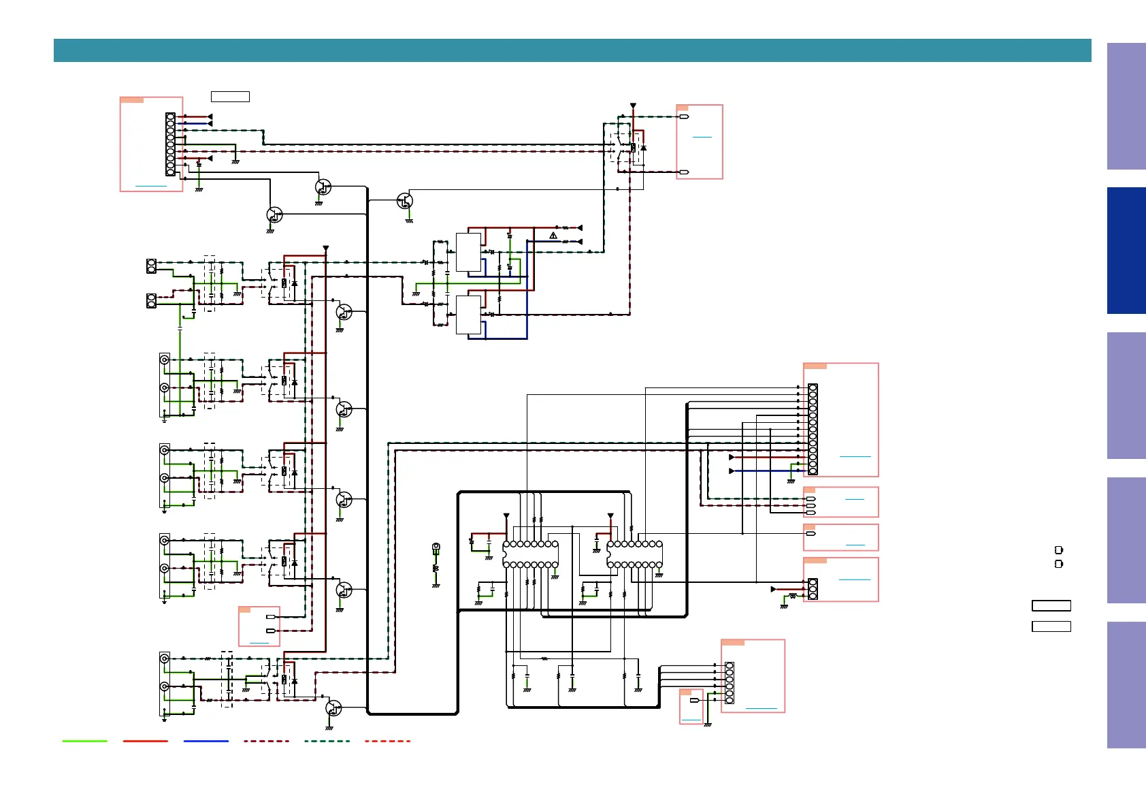Select the transistor nearest the top-right relay
The image size is (1146, 811).
(x=405, y=201)
